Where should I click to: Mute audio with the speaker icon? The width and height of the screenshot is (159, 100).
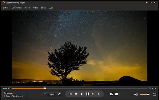click(x=136, y=94)
